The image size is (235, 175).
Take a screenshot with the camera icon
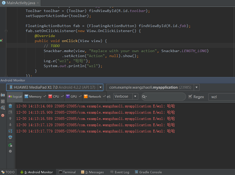pos(3,95)
